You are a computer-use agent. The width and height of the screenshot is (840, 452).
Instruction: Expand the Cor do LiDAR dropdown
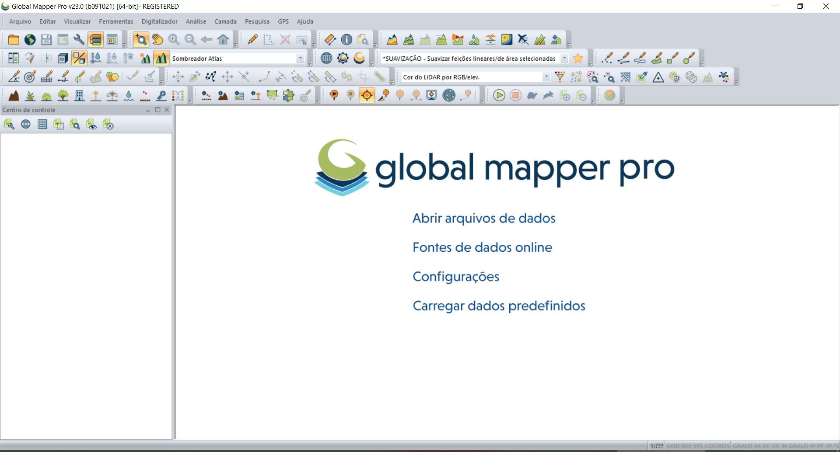(x=546, y=77)
